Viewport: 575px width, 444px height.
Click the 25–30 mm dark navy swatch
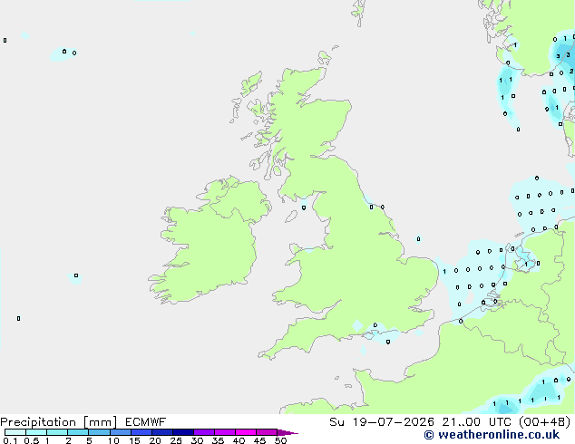182,432
